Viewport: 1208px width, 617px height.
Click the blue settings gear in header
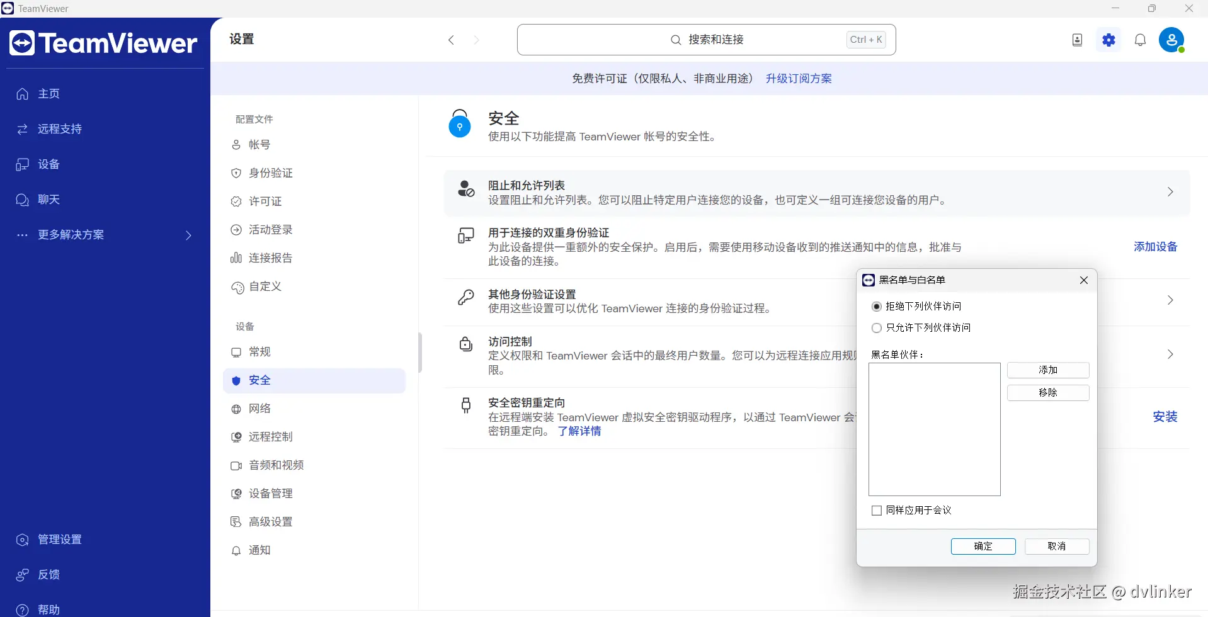pos(1109,40)
